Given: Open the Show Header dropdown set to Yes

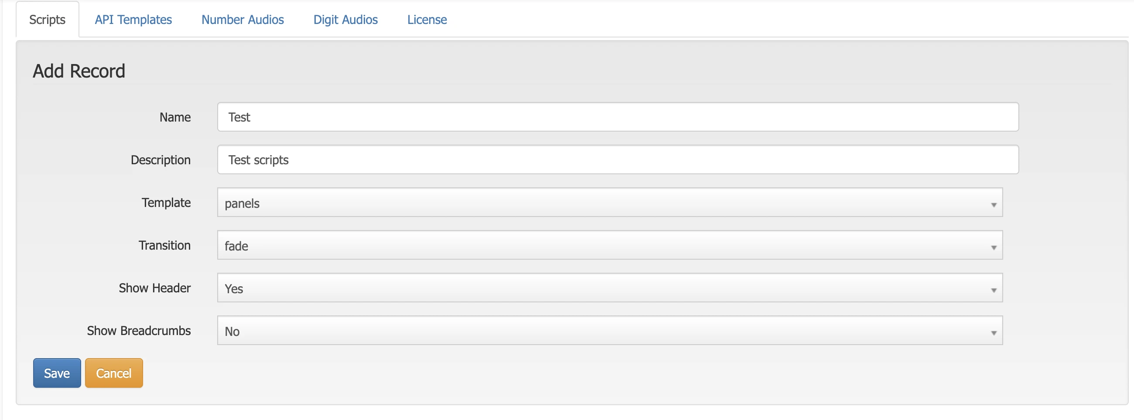Looking at the screenshot, I should [x=609, y=288].
